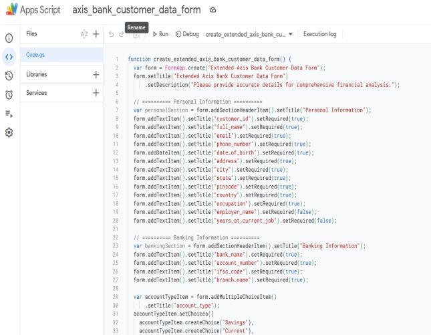Open the Triggers alarm clock icon
This screenshot has width=431, height=335.
(x=9, y=95)
